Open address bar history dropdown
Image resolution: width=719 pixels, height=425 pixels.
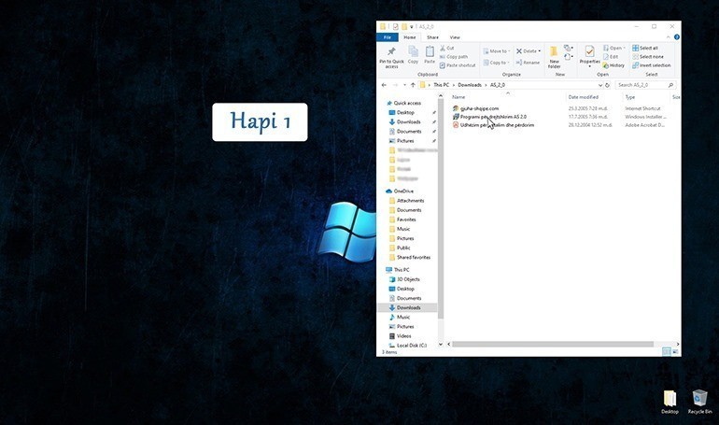tap(599, 85)
